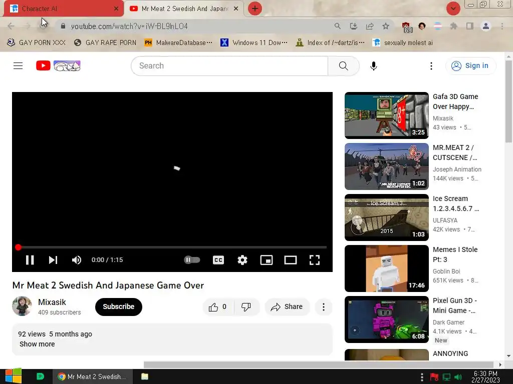Open Memes I Stole Pt: 3 title
This screenshot has height=384, width=513.
pyautogui.click(x=455, y=254)
